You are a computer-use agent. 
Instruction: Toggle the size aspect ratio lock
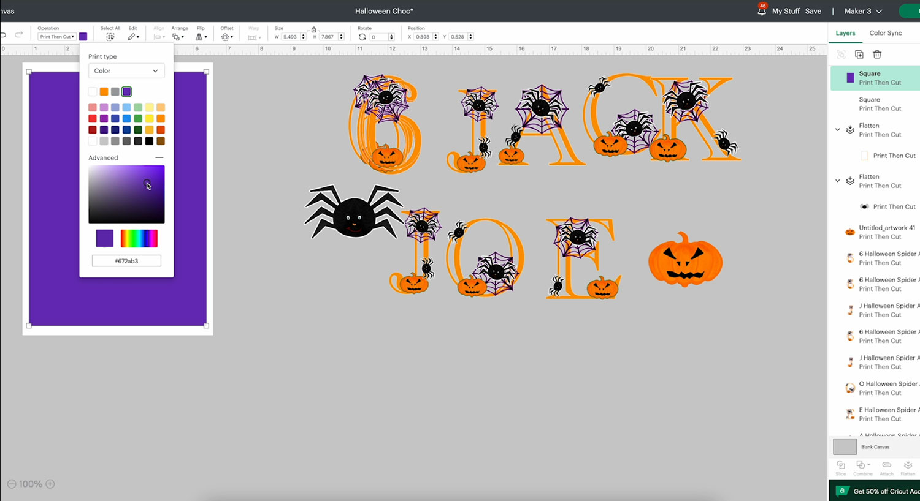point(314,29)
